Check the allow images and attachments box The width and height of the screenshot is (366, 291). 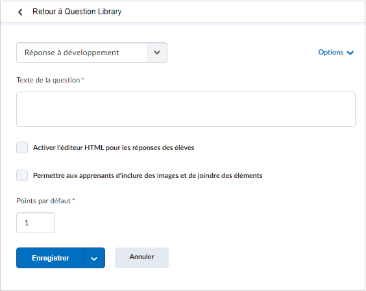click(x=22, y=175)
